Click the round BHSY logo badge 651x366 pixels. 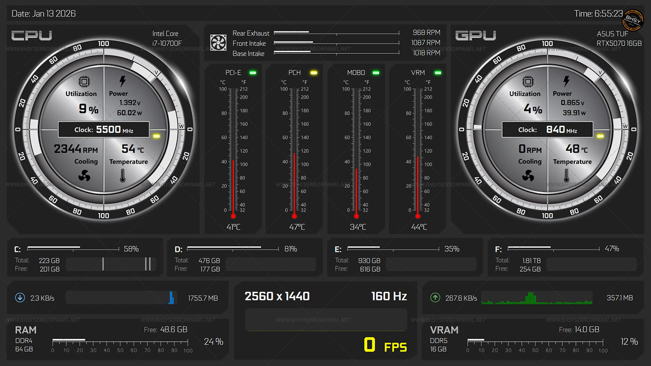(x=632, y=20)
